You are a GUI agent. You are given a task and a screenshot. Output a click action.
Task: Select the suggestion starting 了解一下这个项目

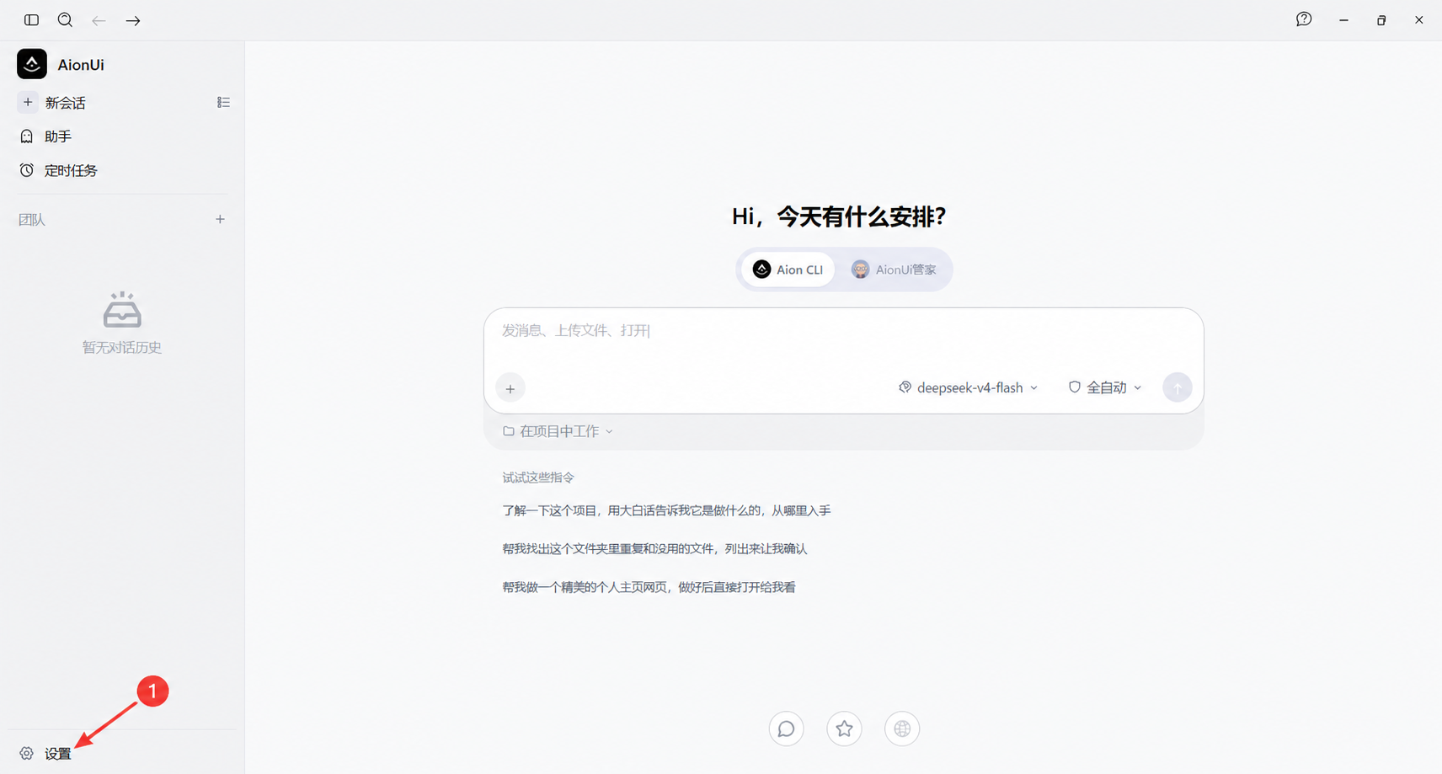click(x=666, y=510)
